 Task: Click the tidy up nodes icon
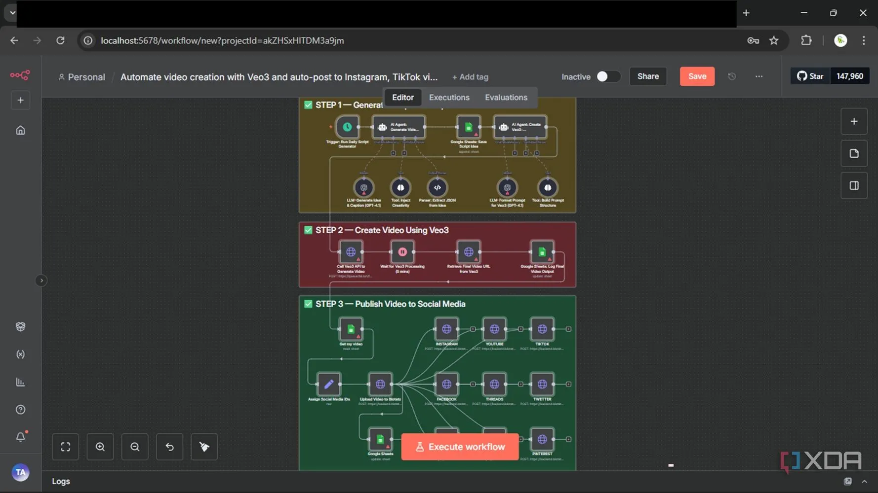click(x=204, y=447)
